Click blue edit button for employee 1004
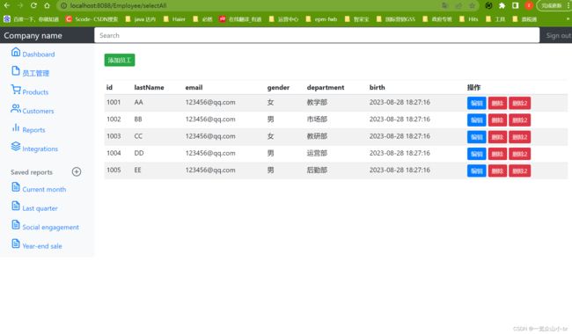 (476, 154)
